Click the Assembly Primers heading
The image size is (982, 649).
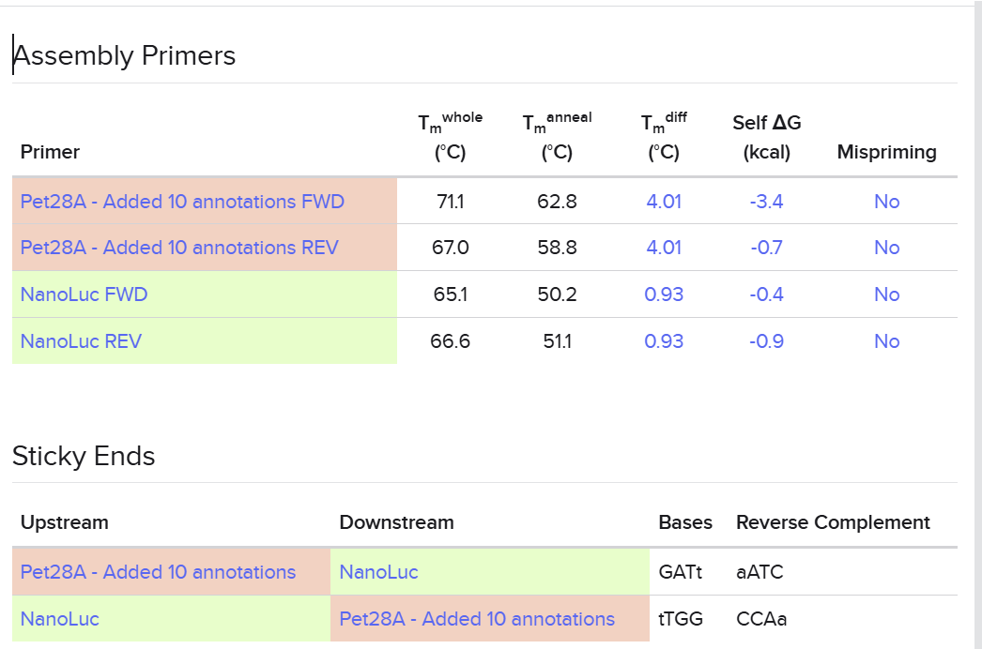[x=124, y=55]
